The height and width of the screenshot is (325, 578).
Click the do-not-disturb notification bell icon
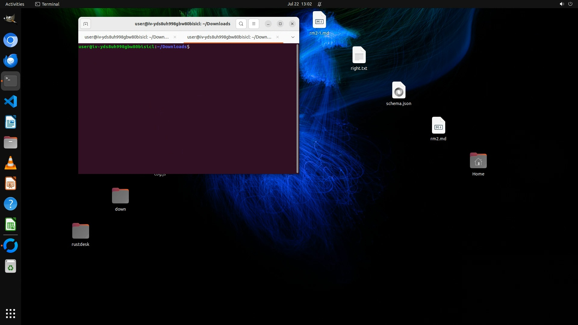click(x=319, y=4)
